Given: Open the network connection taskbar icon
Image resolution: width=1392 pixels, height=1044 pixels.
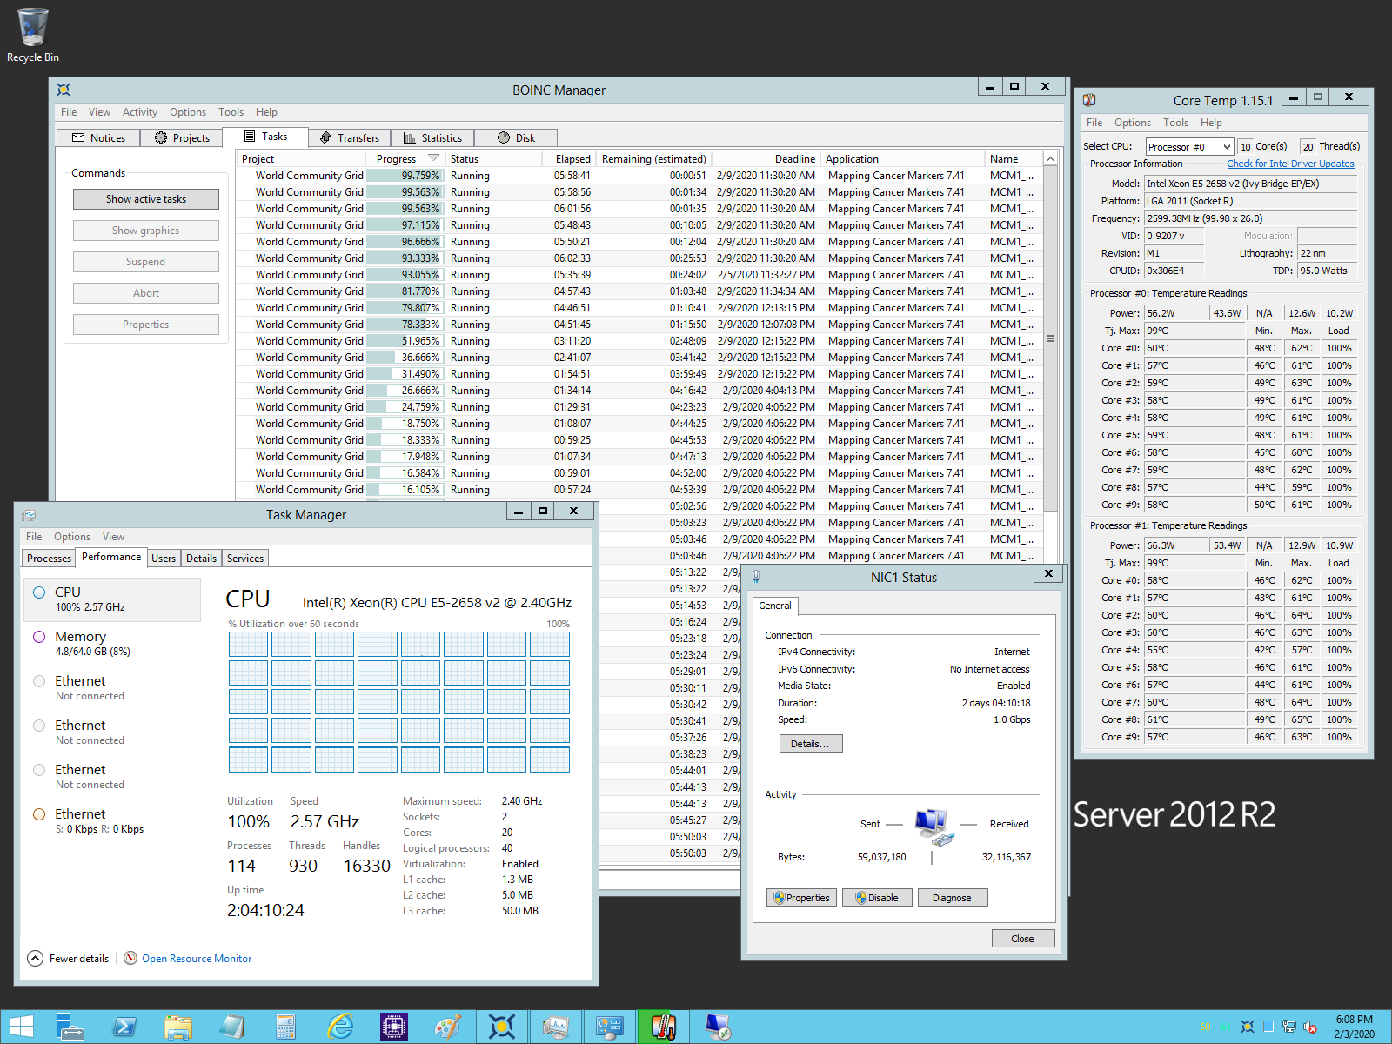Looking at the screenshot, I should (x=718, y=1027).
